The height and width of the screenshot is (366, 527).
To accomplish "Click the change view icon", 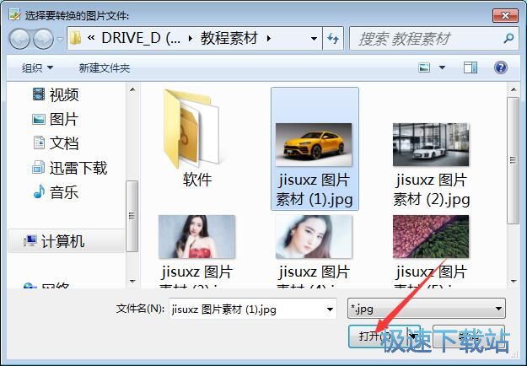I will click(x=424, y=67).
